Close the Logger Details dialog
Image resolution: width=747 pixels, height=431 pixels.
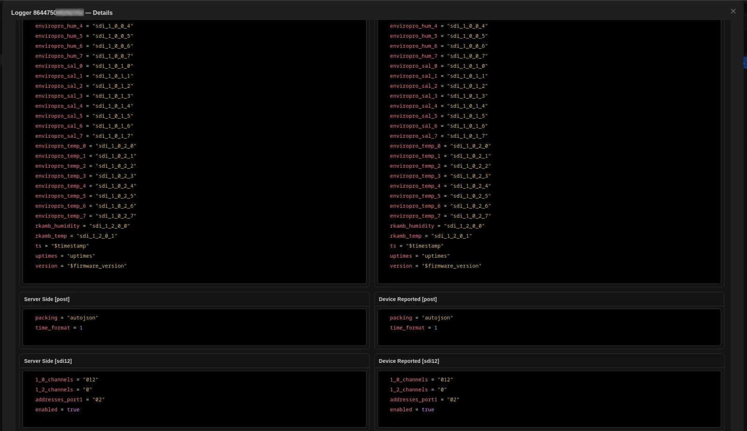(733, 11)
